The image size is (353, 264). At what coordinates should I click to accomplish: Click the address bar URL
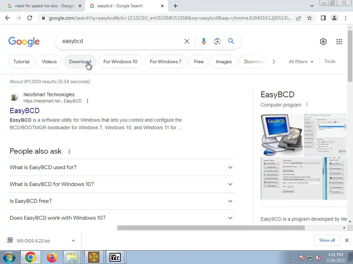(x=170, y=18)
